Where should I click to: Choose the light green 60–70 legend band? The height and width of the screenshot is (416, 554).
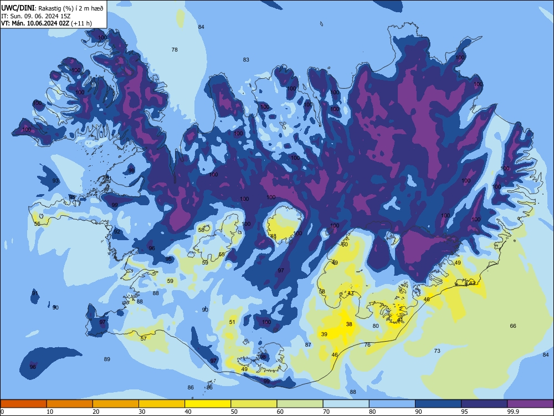[x=300, y=404]
